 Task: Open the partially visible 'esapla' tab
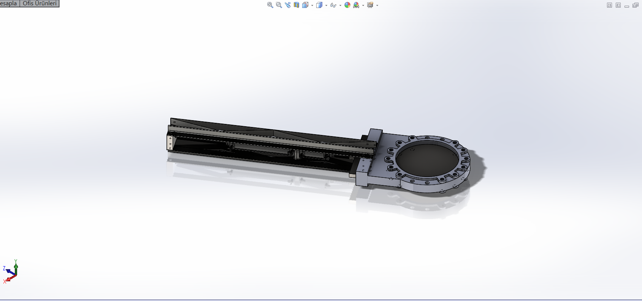click(x=10, y=3)
